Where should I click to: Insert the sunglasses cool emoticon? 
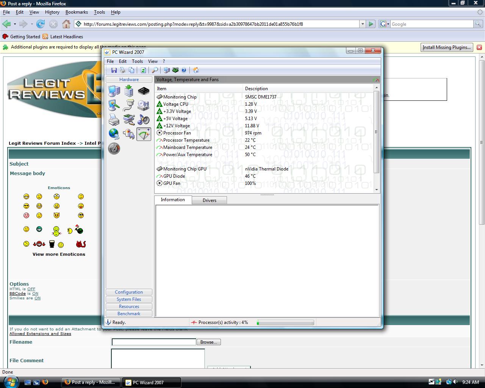pyautogui.click(x=26, y=206)
